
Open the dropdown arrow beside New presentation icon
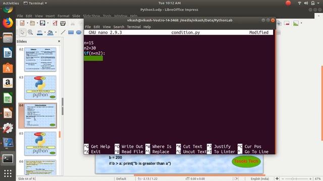pyautogui.click(x=27, y=23)
